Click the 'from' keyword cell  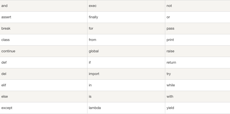[93, 40]
